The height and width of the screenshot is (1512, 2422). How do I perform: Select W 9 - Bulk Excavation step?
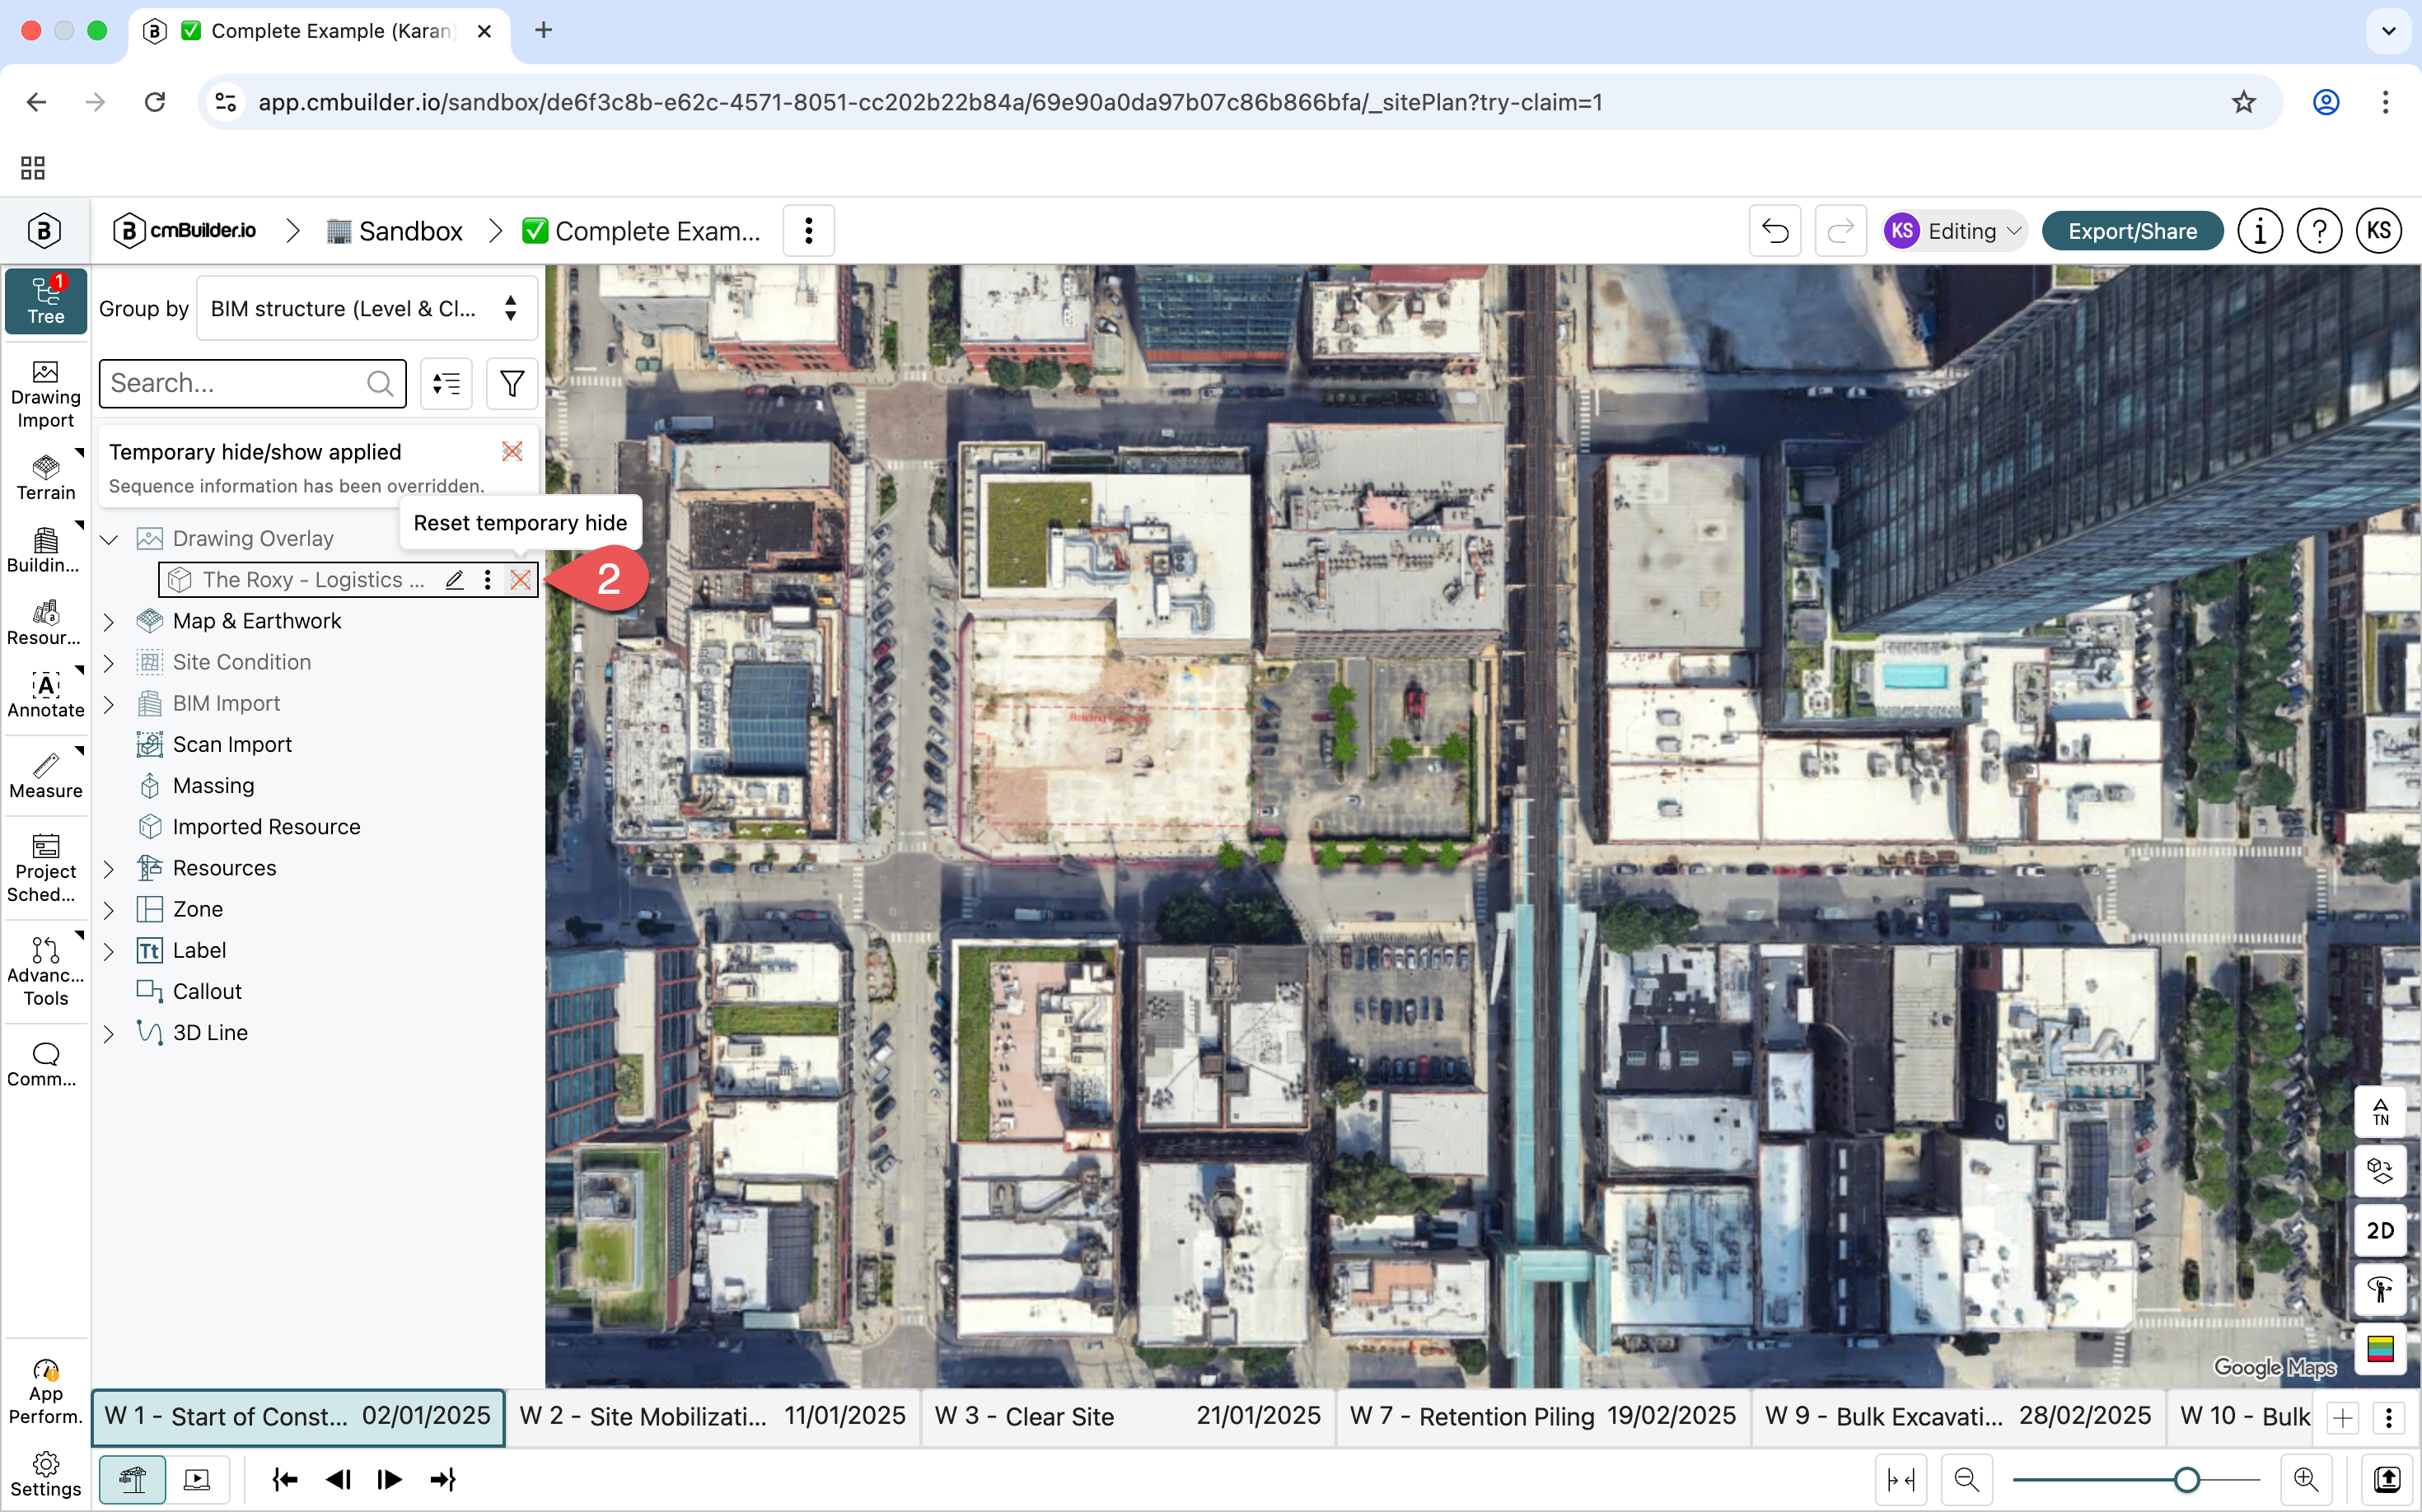tap(1958, 1416)
